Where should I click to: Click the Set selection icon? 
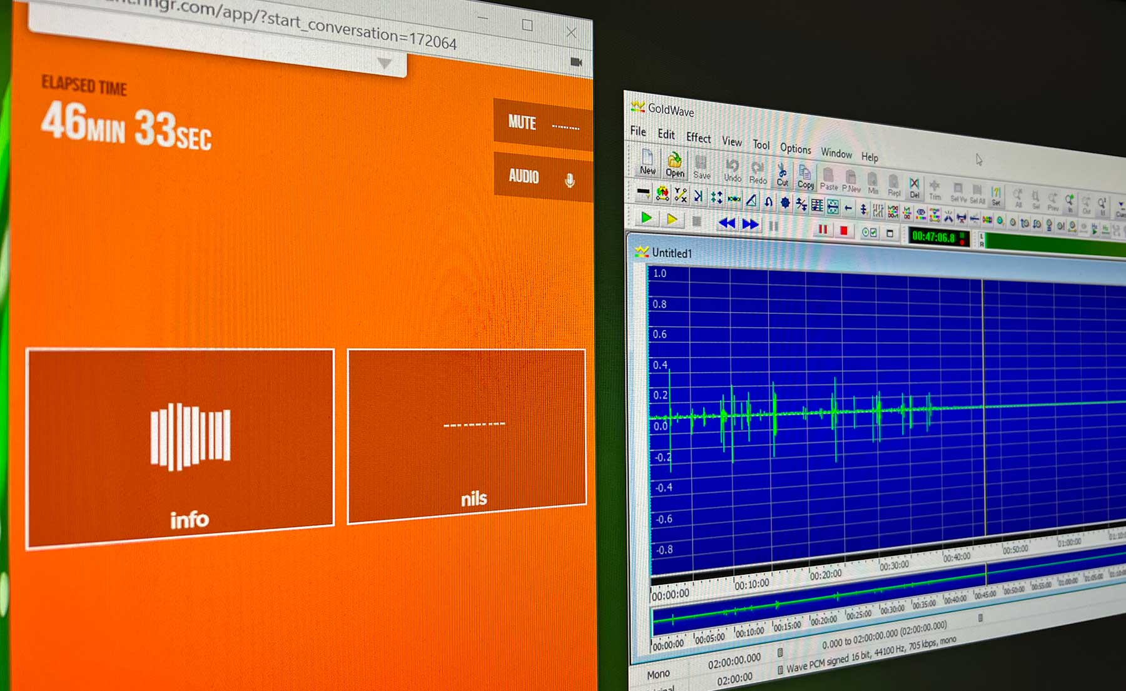pyautogui.click(x=996, y=196)
